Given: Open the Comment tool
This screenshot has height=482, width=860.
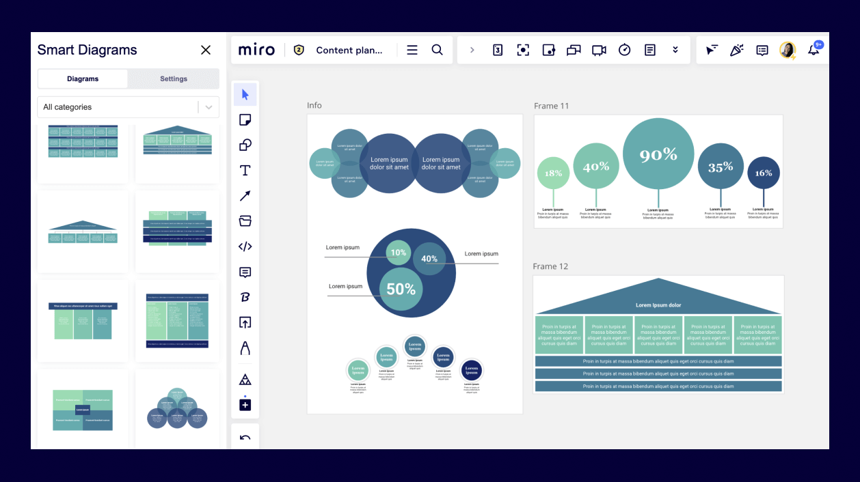Looking at the screenshot, I should (245, 272).
